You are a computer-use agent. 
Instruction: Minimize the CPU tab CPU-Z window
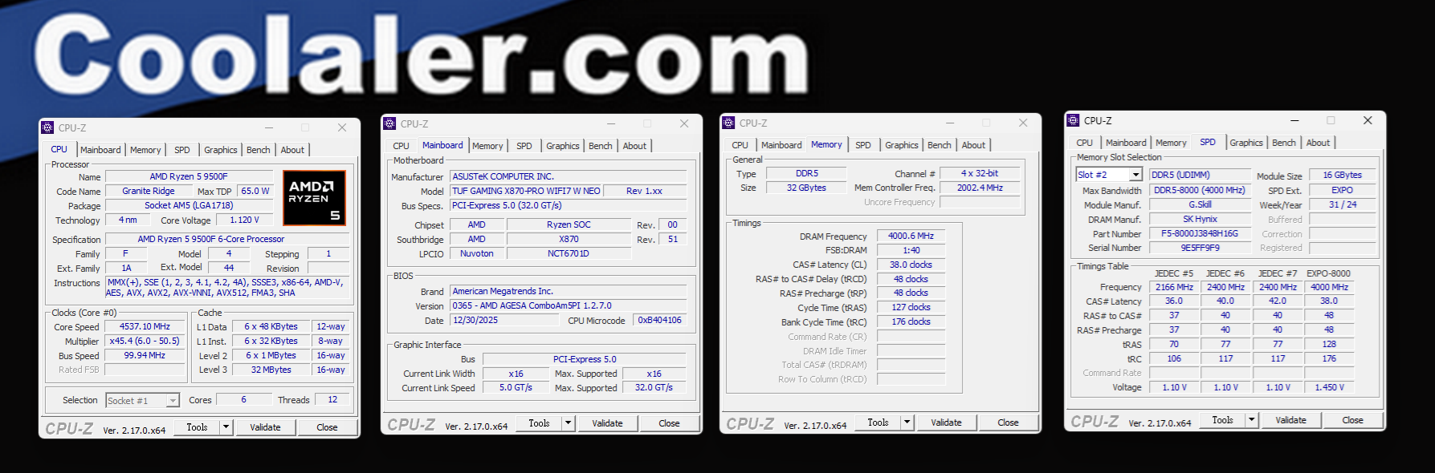(268, 127)
